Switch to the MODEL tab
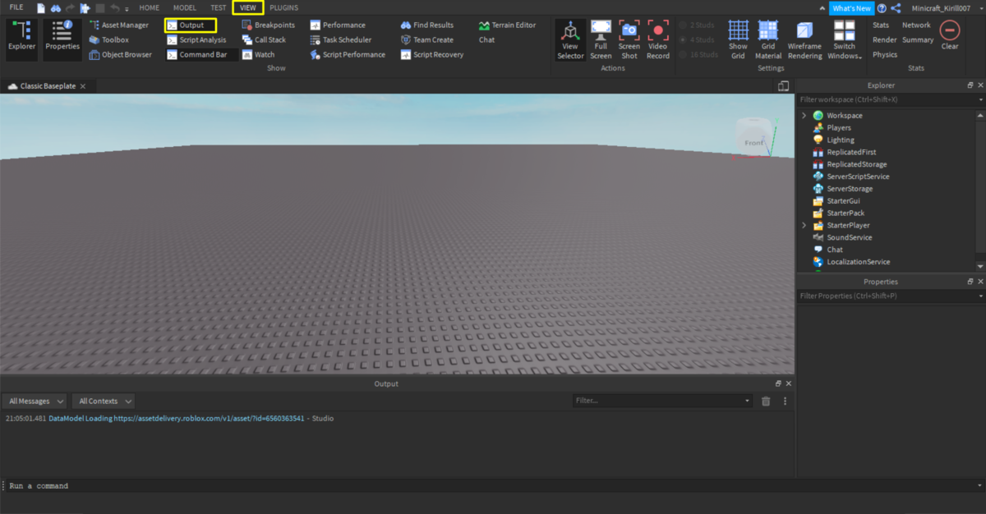986x514 pixels. (x=185, y=7)
